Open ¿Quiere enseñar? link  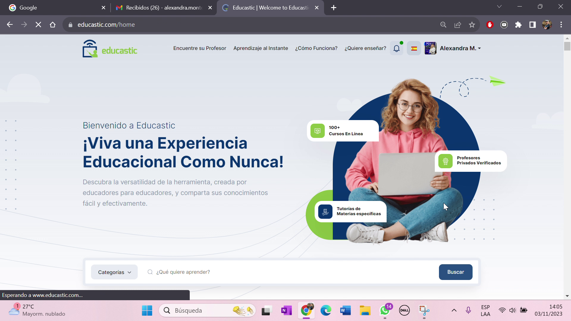point(365,48)
